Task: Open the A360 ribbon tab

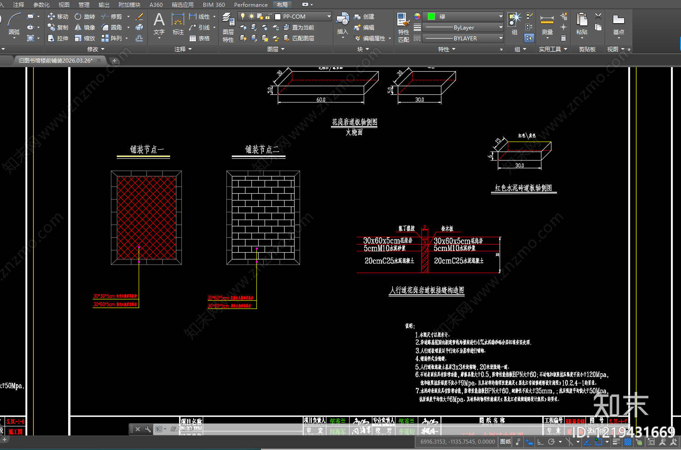Action: click(x=156, y=5)
